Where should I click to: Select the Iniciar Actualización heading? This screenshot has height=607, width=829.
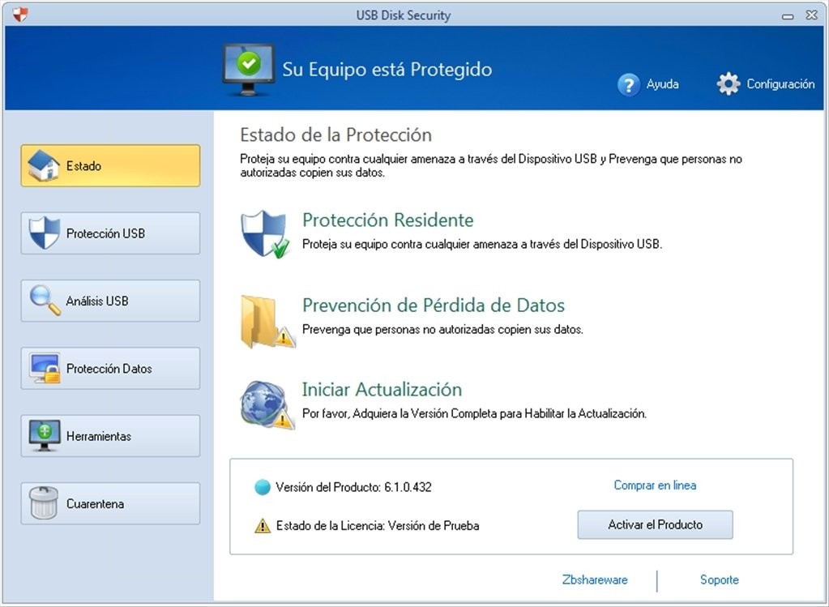[x=382, y=389]
